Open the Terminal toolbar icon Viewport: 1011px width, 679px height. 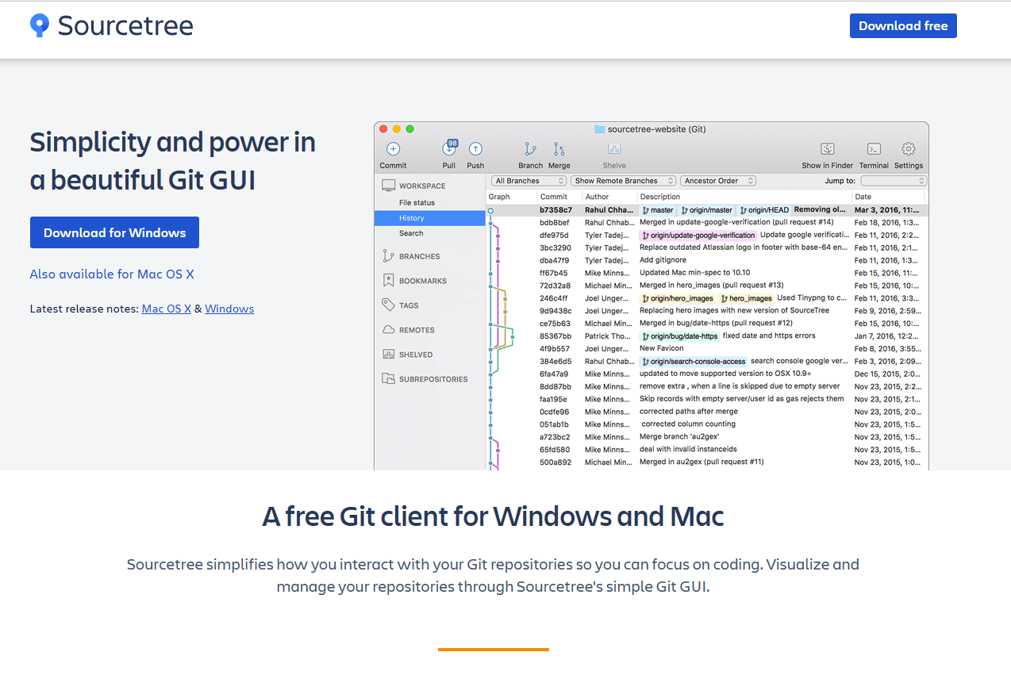(x=874, y=148)
